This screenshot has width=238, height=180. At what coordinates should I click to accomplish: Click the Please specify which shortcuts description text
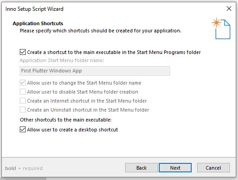pyautogui.click(x=100, y=31)
